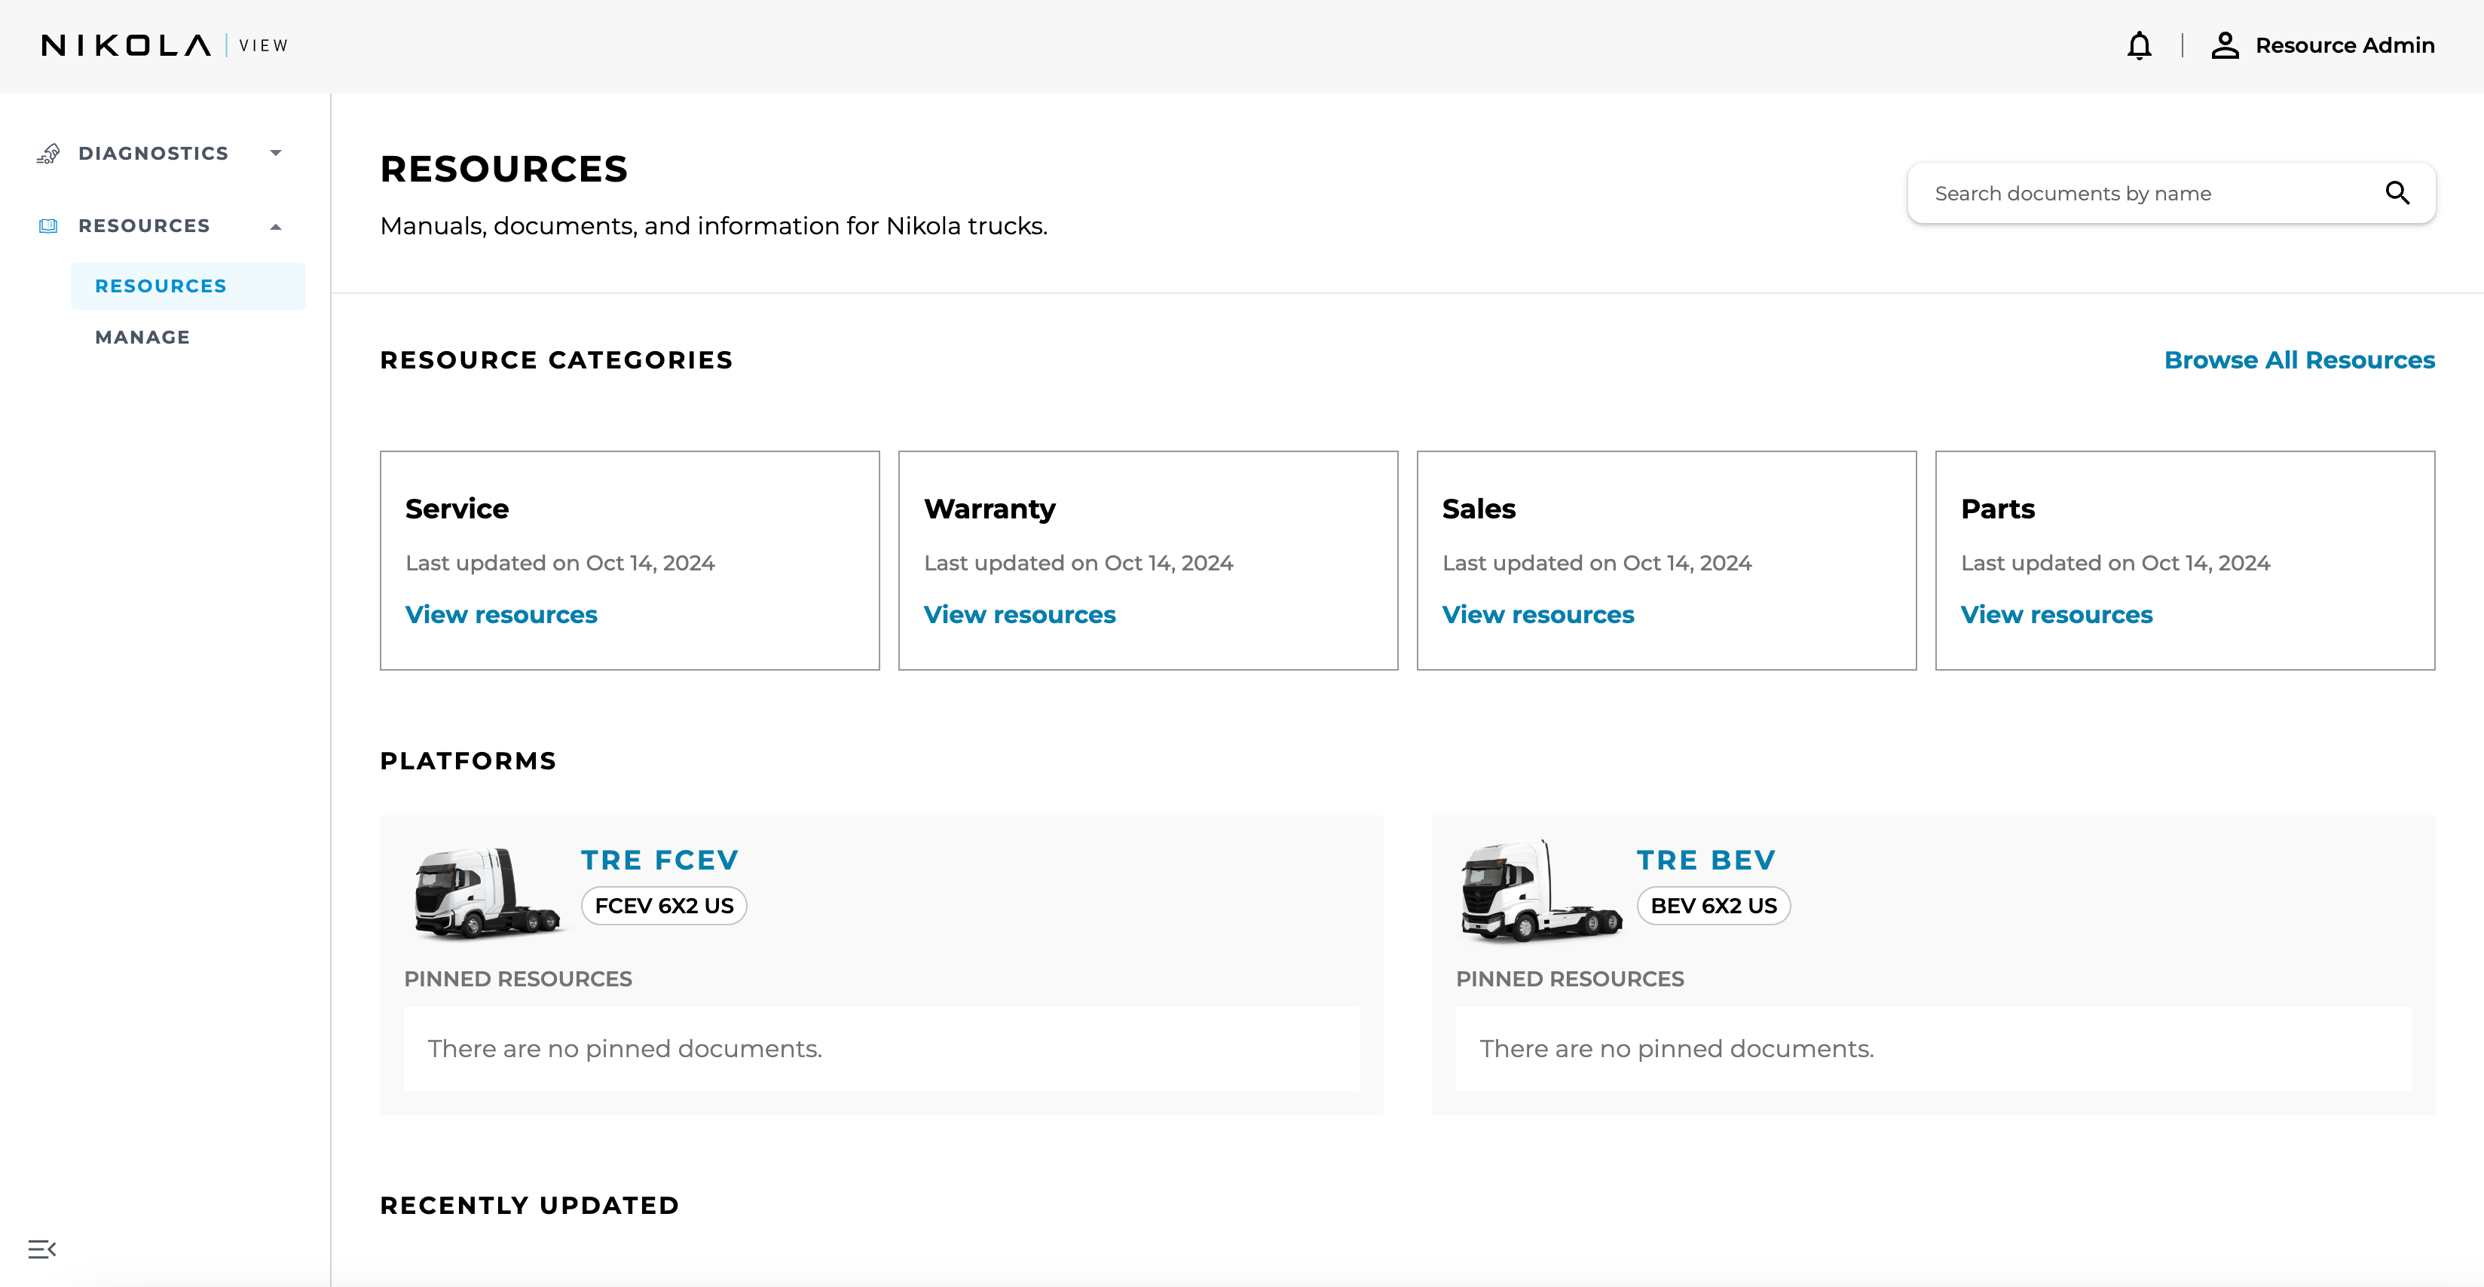Open Browse All Resources link
This screenshot has height=1287, width=2484.
pyautogui.click(x=2299, y=359)
